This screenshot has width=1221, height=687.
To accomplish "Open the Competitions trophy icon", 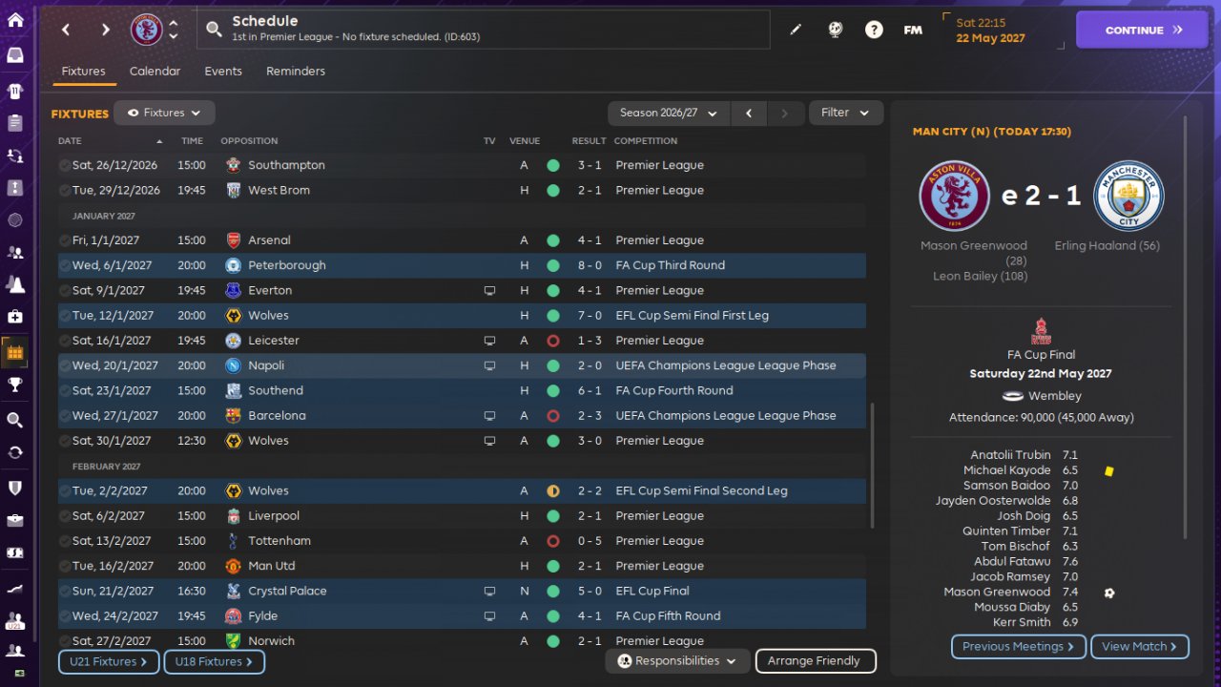I will click(15, 385).
